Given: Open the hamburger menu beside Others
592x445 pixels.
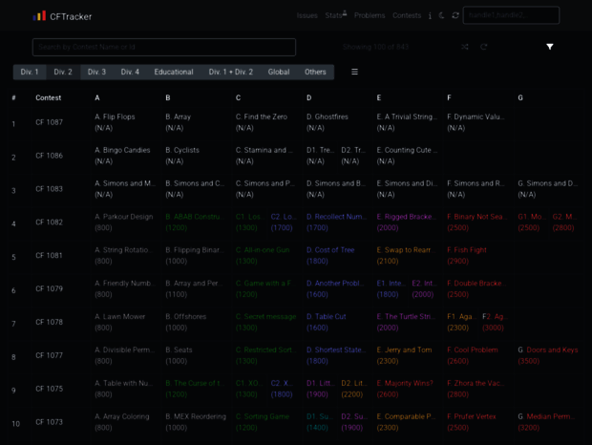Looking at the screenshot, I should click(354, 72).
